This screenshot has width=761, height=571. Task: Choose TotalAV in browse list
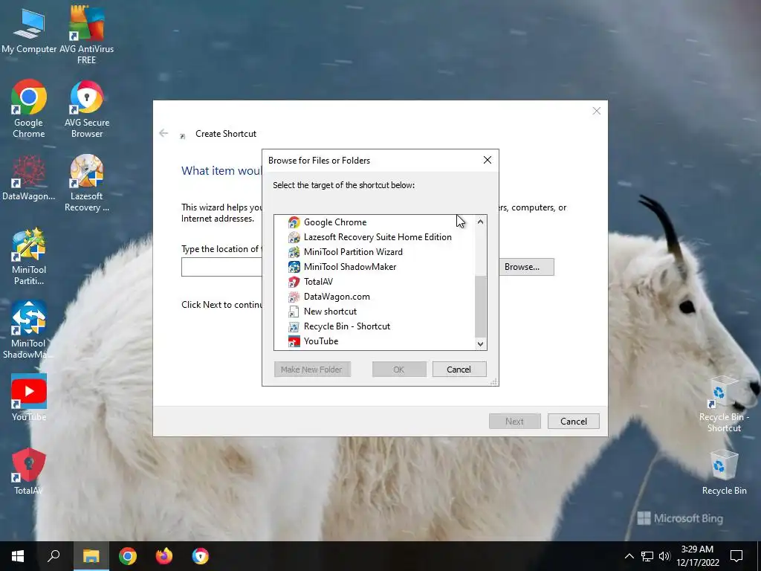(310, 282)
